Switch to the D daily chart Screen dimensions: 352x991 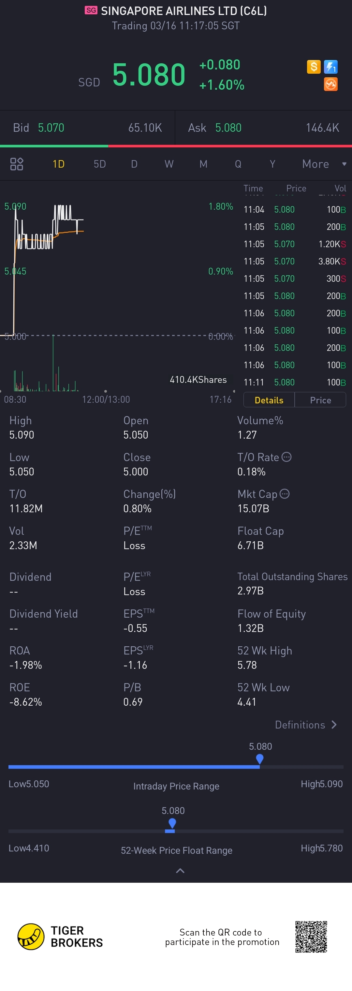tap(134, 164)
